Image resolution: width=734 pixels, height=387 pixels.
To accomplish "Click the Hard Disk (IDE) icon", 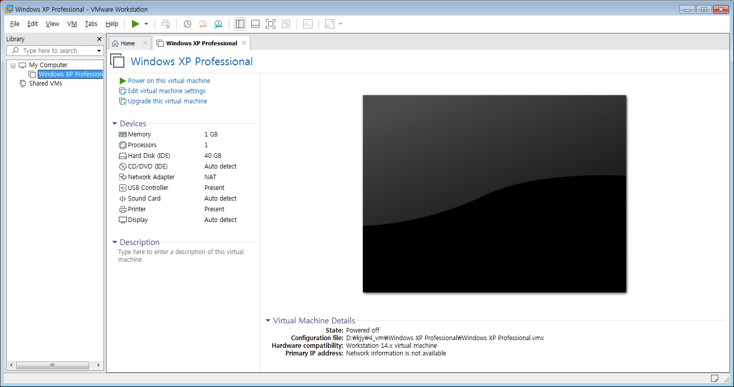I will point(122,156).
